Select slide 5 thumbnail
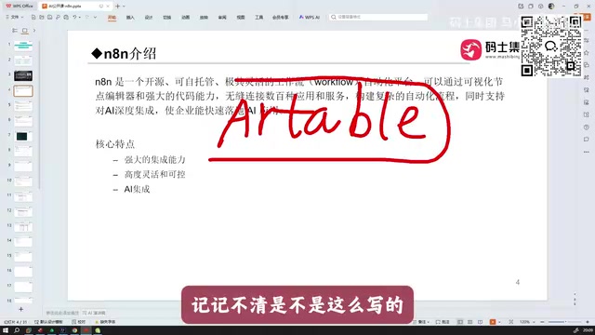 (x=23, y=106)
